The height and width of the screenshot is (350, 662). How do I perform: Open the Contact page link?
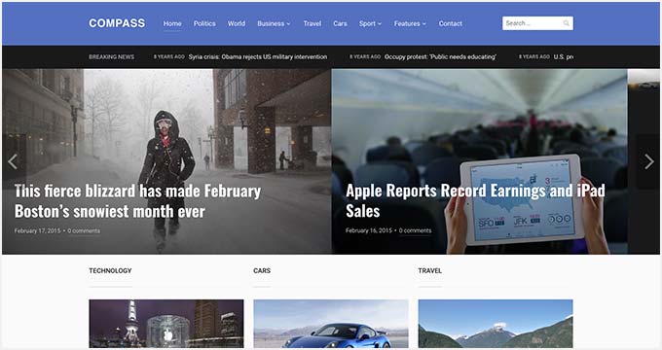pos(450,23)
